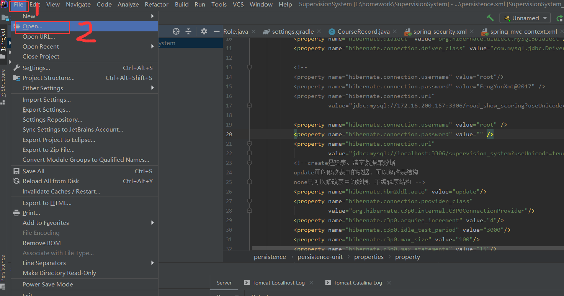This screenshot has width=564, height=296.
Task: Click persistence in breadcrumb bar
Action: tap(270, 257)
